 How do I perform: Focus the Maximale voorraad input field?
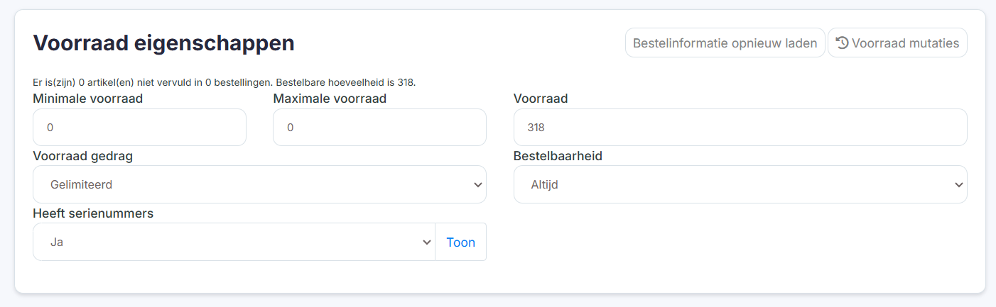379,128
